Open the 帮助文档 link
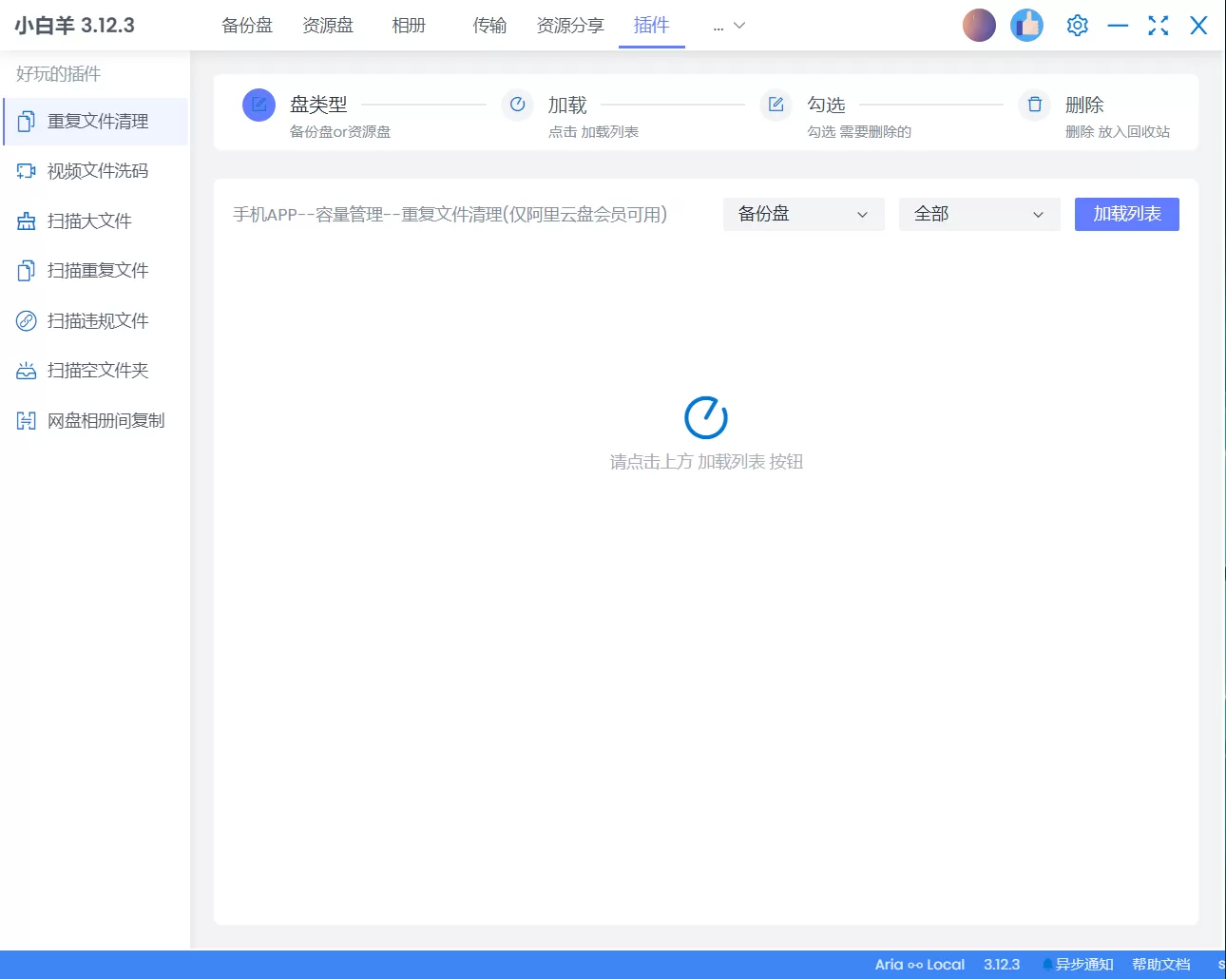The image size is (1226, 979). (1161, 964)
